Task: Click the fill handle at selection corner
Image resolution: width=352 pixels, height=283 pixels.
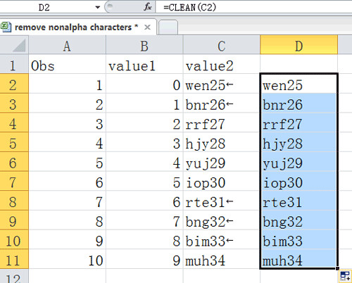Action: pos(337,268)
